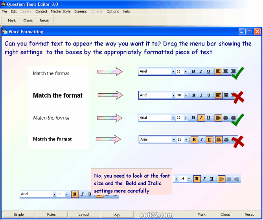The image size is (263, 220).
Task: Click Mark in the bottom bar
Action: click(x=201, y=215)
